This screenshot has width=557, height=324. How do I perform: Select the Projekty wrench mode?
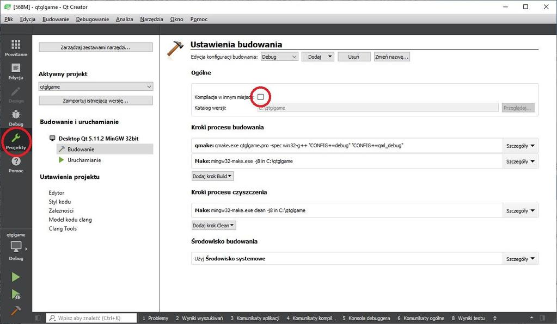click(16, 141)
